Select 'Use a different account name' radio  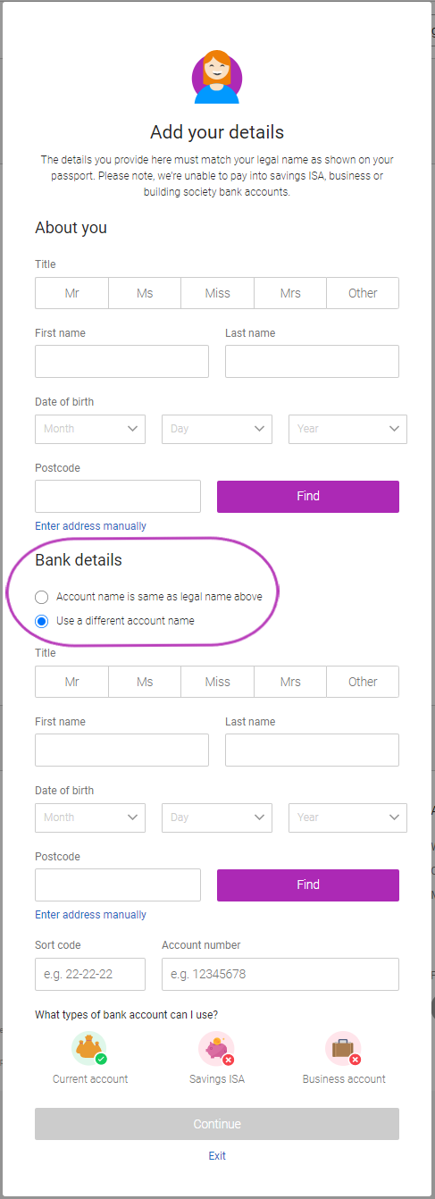(42, 620)
